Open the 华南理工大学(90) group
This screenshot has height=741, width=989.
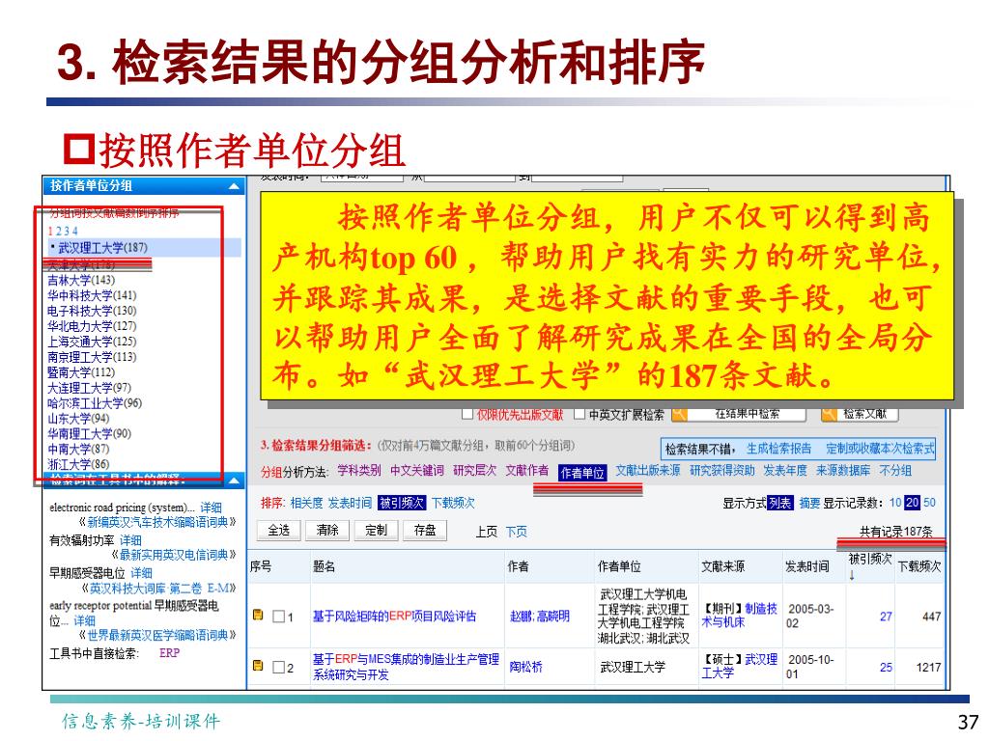point(89,433)
